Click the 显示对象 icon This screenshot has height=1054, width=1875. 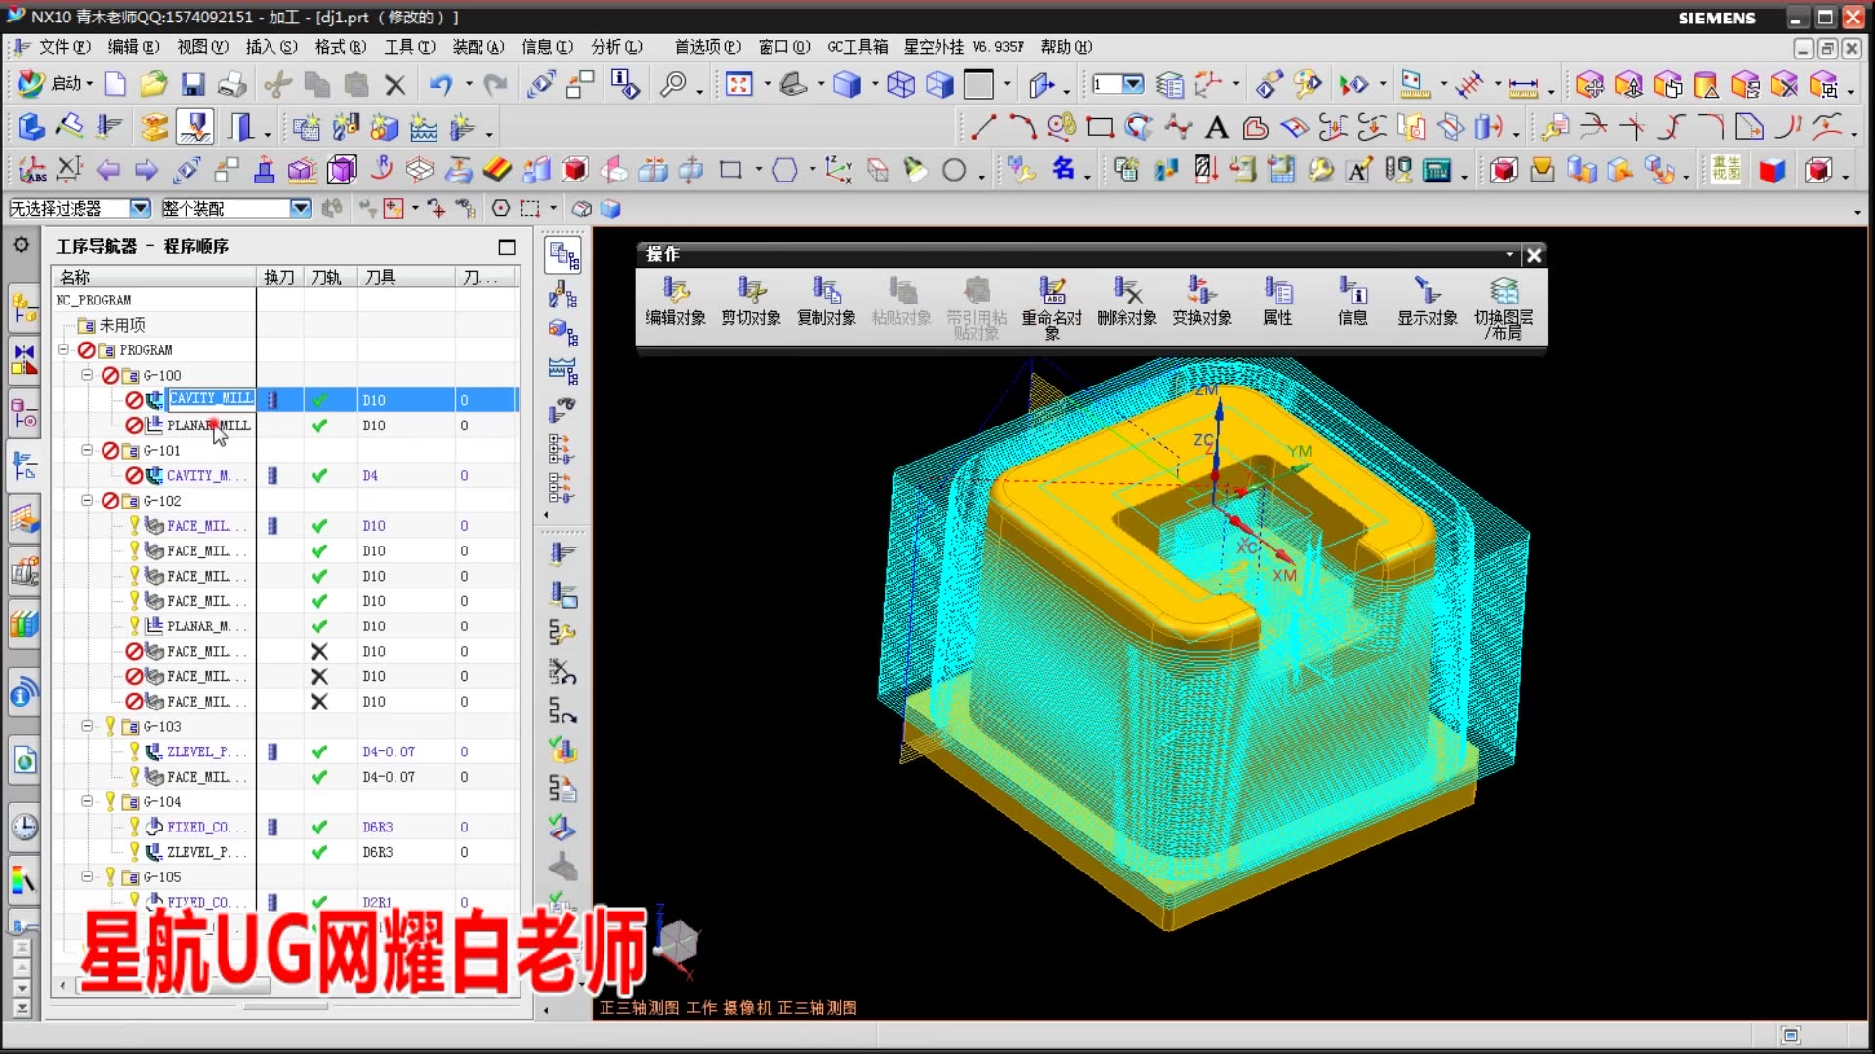(1426, 300)
